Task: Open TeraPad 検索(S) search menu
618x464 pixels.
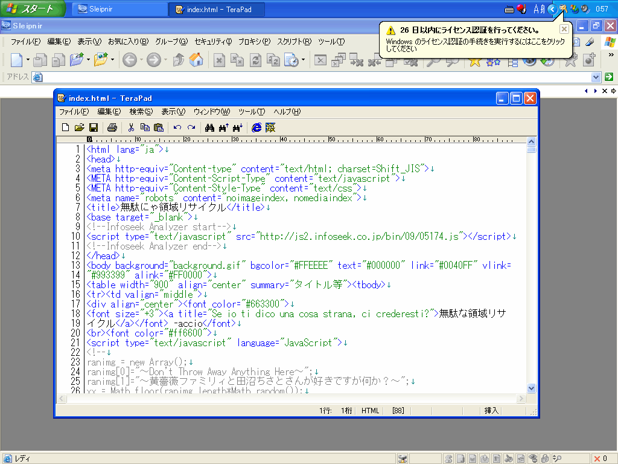Action: pyautogui.click(x=141, y=112)
